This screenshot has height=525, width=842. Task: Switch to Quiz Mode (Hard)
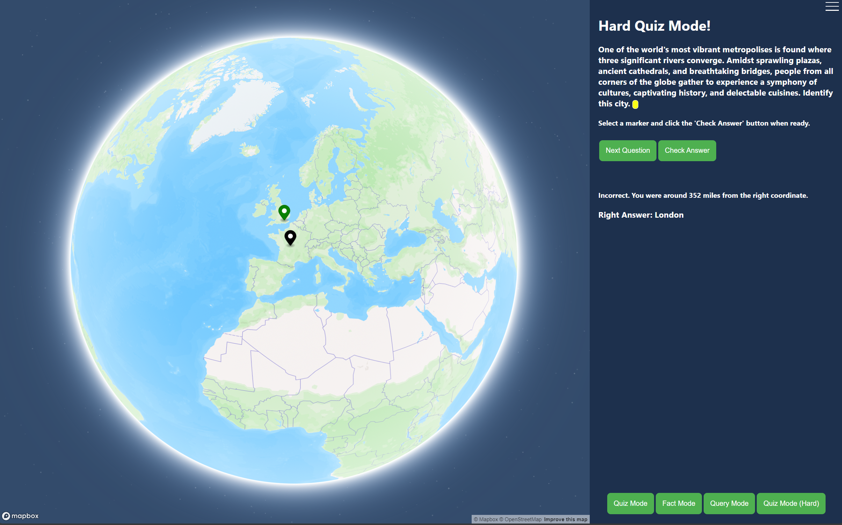[791, 503]
